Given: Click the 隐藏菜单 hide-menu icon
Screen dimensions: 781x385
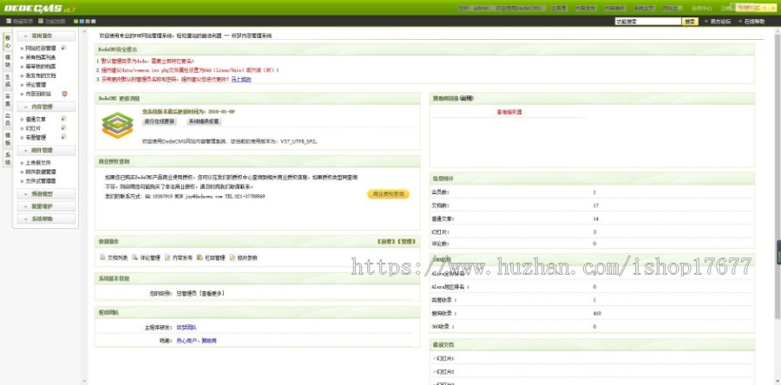Looking at the screenshot, I should click(9, 22).
